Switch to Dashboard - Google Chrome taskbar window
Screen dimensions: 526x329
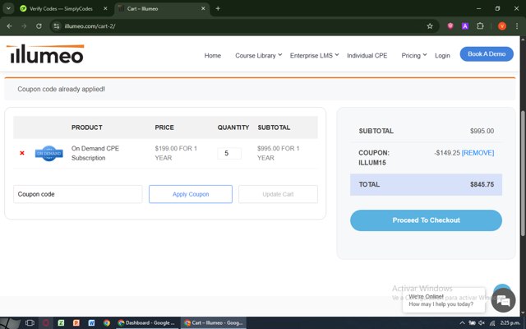coord(146,323)
